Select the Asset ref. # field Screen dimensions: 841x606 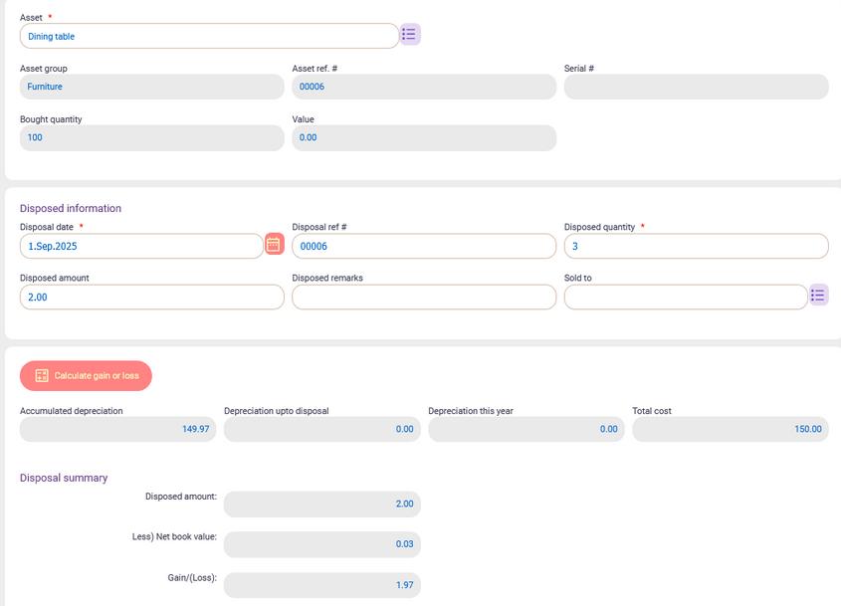tap(423, 87)
